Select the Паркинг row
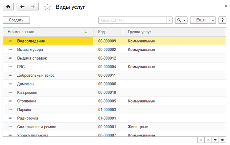Screen dimensions: 230x145 pyautogui.click(x=114, y=110)
